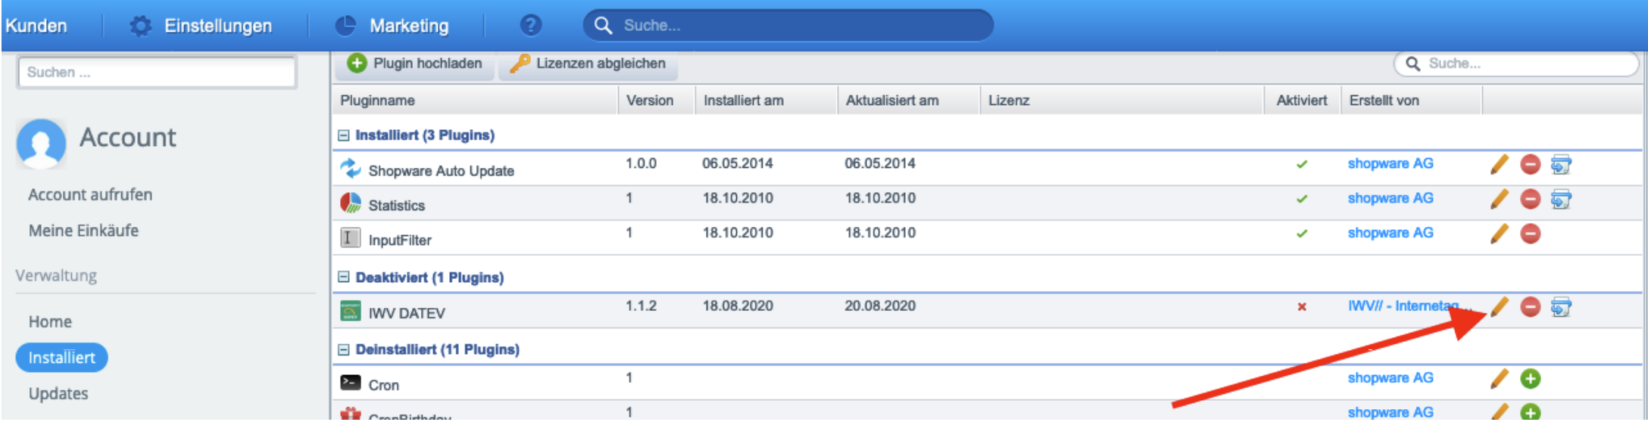This screenshot has width=1648, height=422.
Task: Open the Einstellungen menu
Action: (x=201, y=26)
